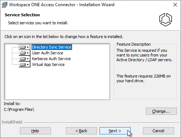Select Directory Sync Service in the list
181x138 pixels.
coord(52,47)
